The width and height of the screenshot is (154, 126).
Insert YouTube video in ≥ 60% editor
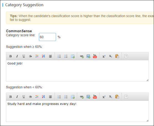click(x=95, y=56)
